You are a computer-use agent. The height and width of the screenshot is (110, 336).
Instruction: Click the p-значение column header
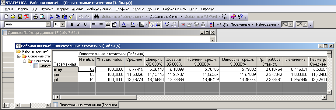pos(295,61)
